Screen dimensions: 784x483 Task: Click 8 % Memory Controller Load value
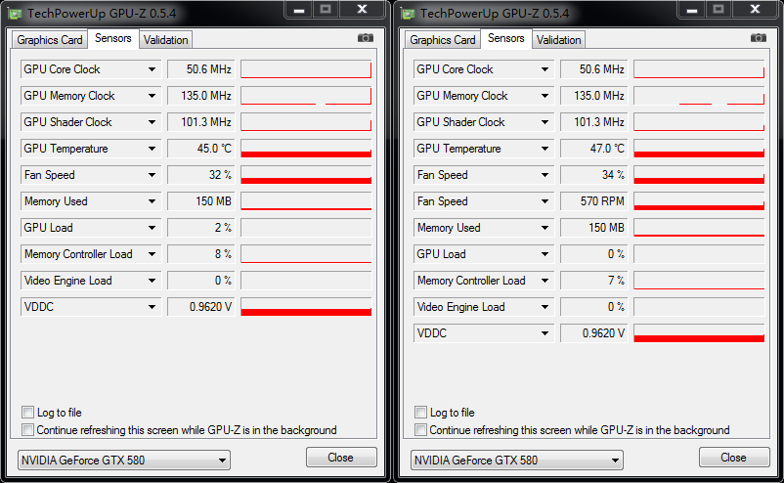pyautogui.click(x=201, y=254)
